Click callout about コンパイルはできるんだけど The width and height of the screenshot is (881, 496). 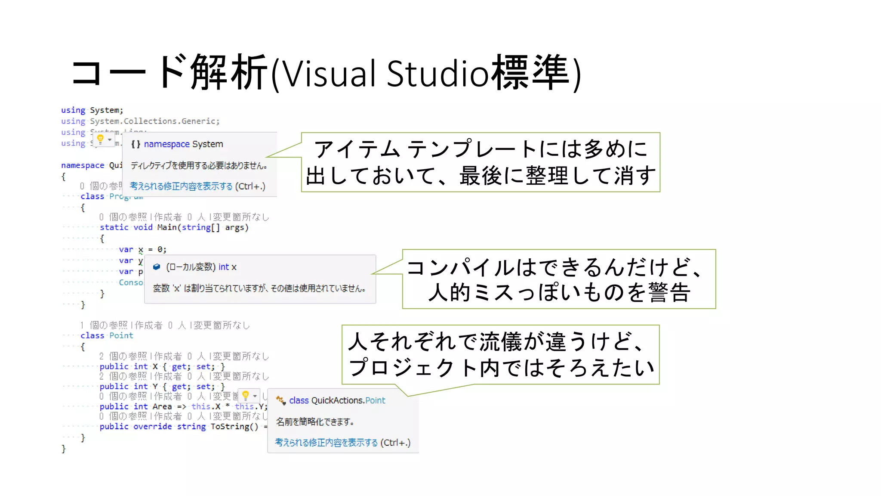559,279
